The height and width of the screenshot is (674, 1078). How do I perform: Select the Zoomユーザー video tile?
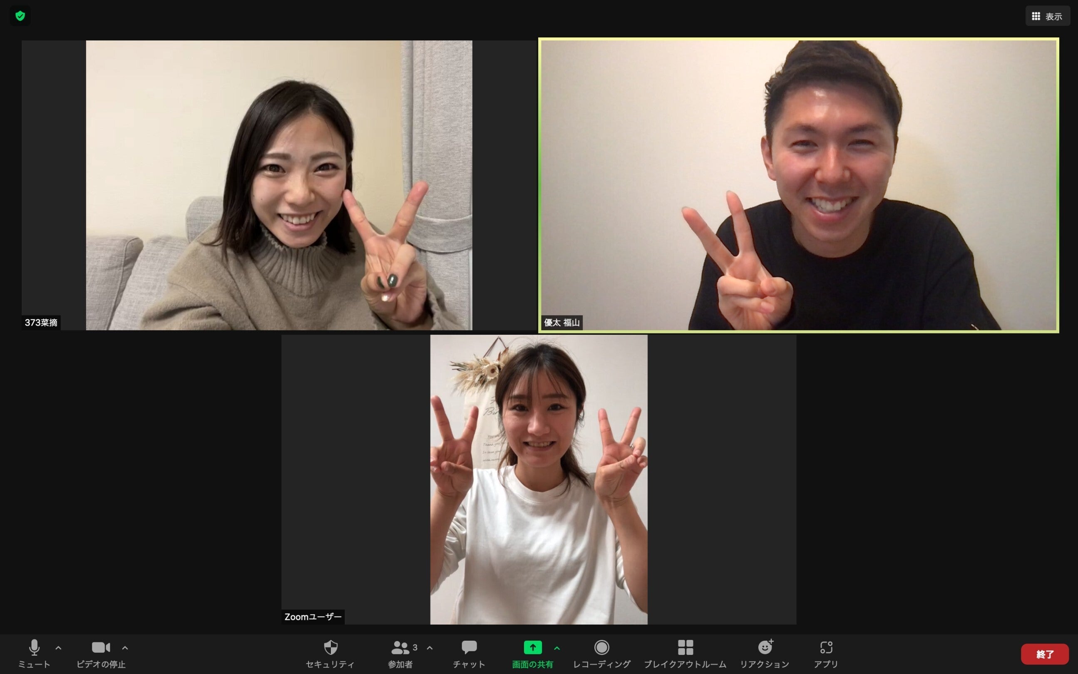(538, 479)
